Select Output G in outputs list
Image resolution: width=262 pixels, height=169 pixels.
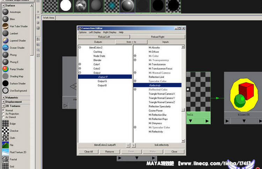102,81
